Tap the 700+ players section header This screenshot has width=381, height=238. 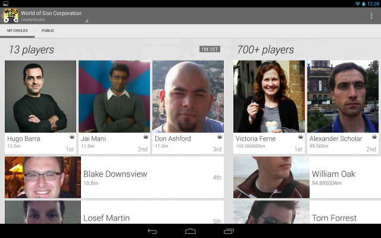click(266, 50)
